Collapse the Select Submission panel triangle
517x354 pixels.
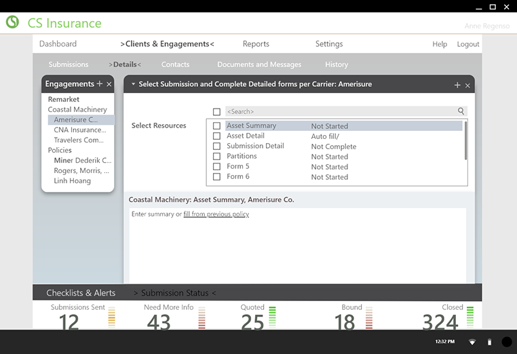click(134, 84)
